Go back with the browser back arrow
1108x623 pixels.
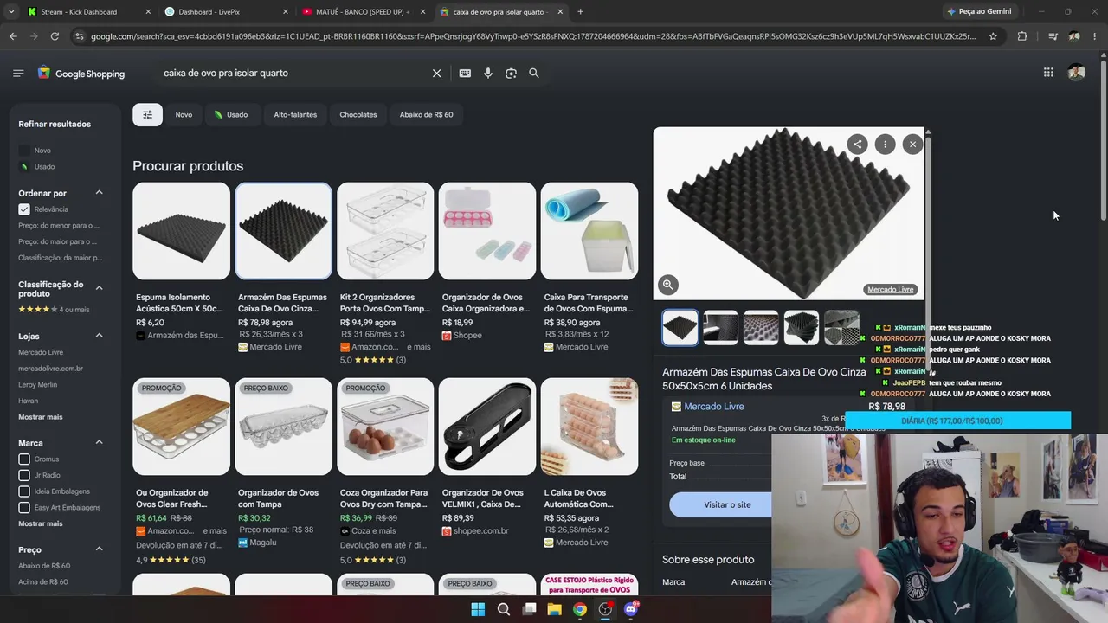tap(13, 36)
